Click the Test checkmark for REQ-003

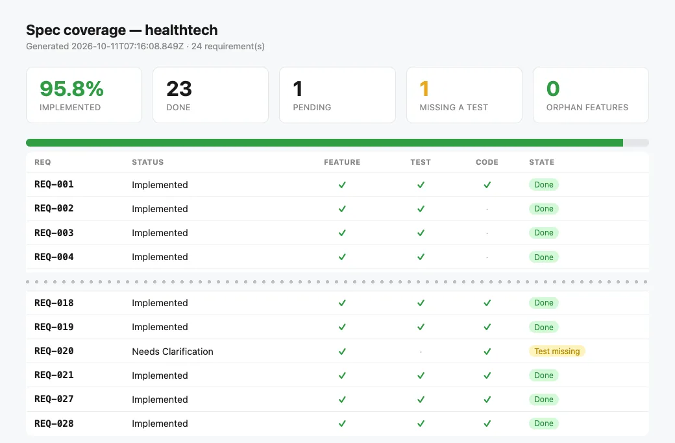pos(421,233)
